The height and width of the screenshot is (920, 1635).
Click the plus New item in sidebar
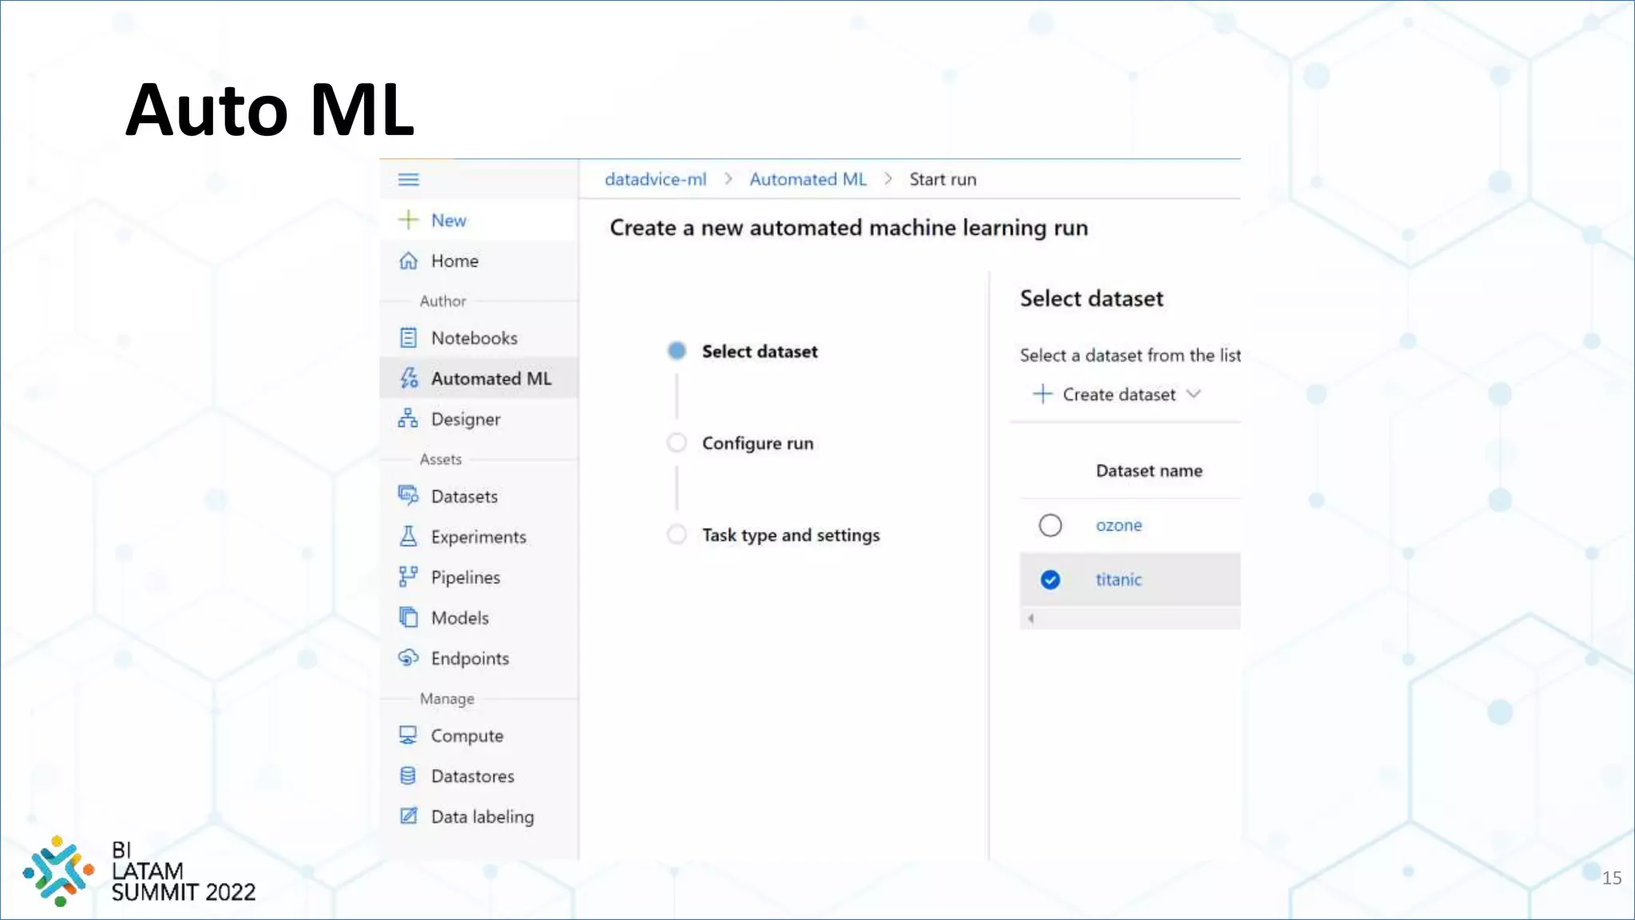(x=433, y=220)
